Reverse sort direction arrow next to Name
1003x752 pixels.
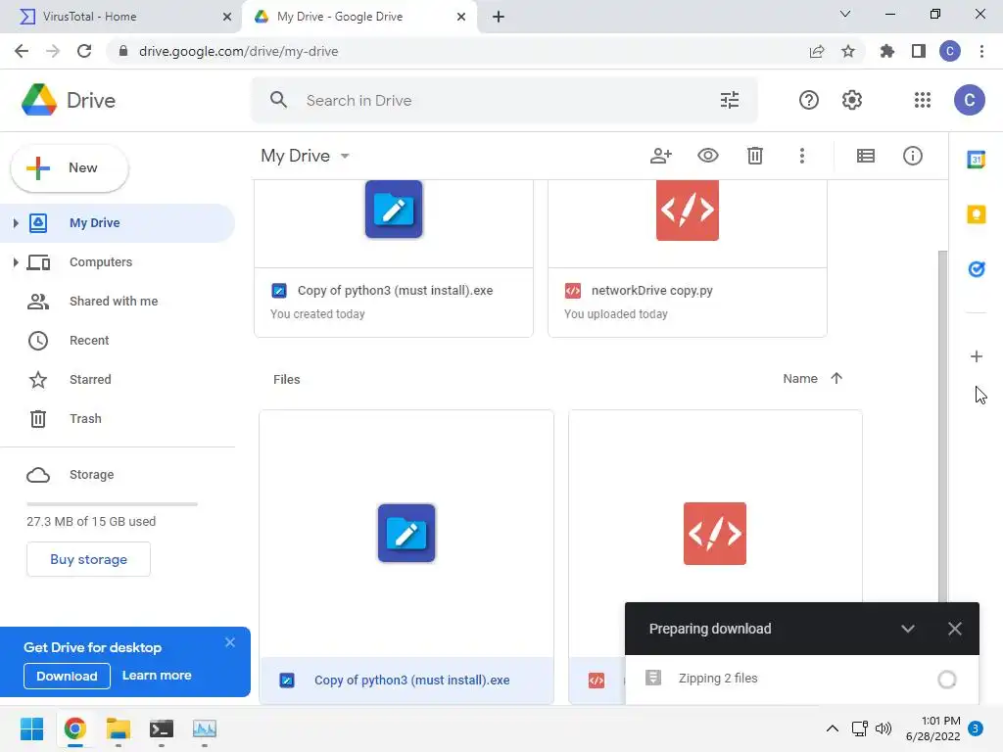pyautogui.click(x=836, y=378)
